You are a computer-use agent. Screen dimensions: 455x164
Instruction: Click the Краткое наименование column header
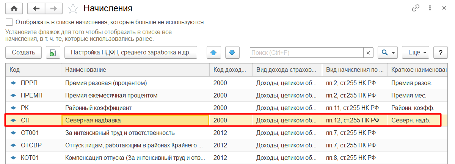(417, 70)
